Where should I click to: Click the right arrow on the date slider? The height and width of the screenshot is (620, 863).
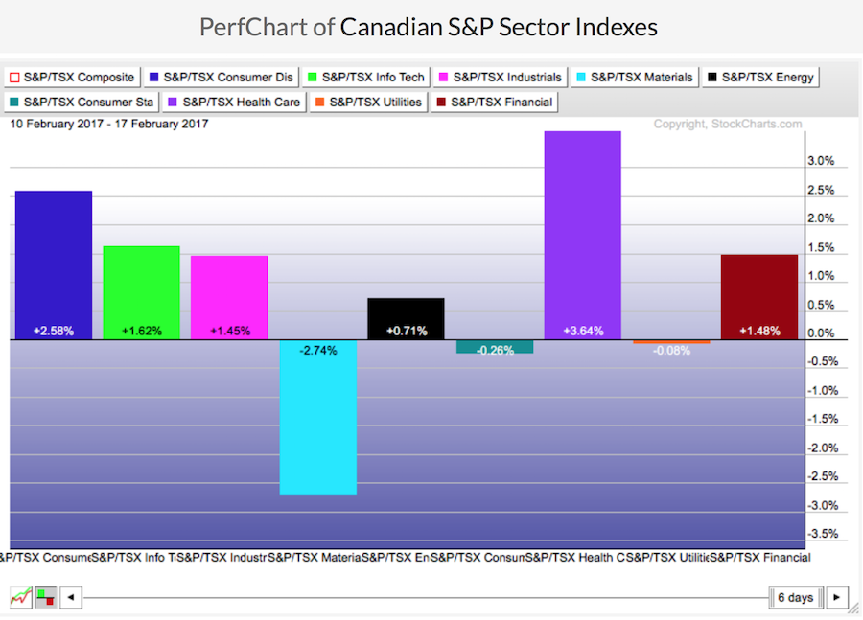(x=837, y=597)
